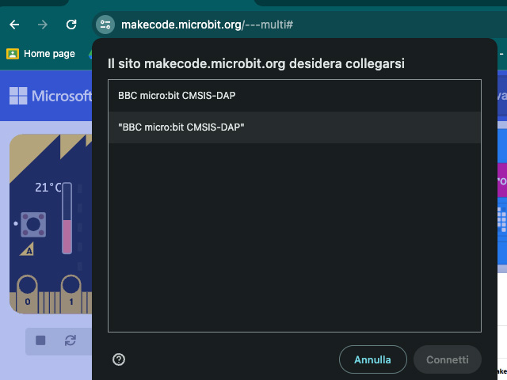Stop the micro:bit simulator

pos(40,340)
